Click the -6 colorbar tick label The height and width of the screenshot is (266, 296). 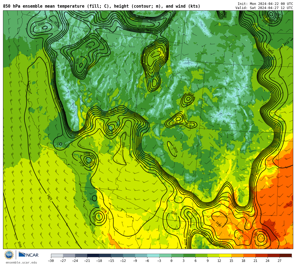147,261
